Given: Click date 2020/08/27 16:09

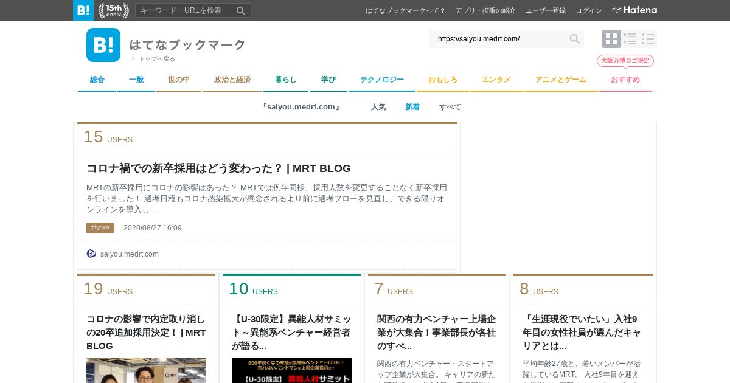Looking at the screenshot, I should [153, 228].
